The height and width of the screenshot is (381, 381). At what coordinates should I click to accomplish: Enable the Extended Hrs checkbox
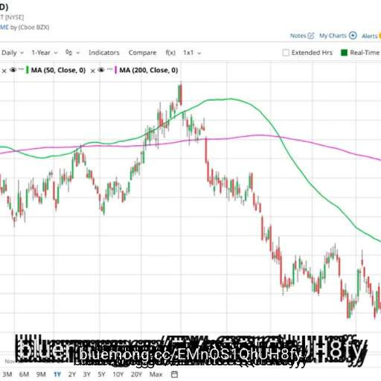point(286,53)
